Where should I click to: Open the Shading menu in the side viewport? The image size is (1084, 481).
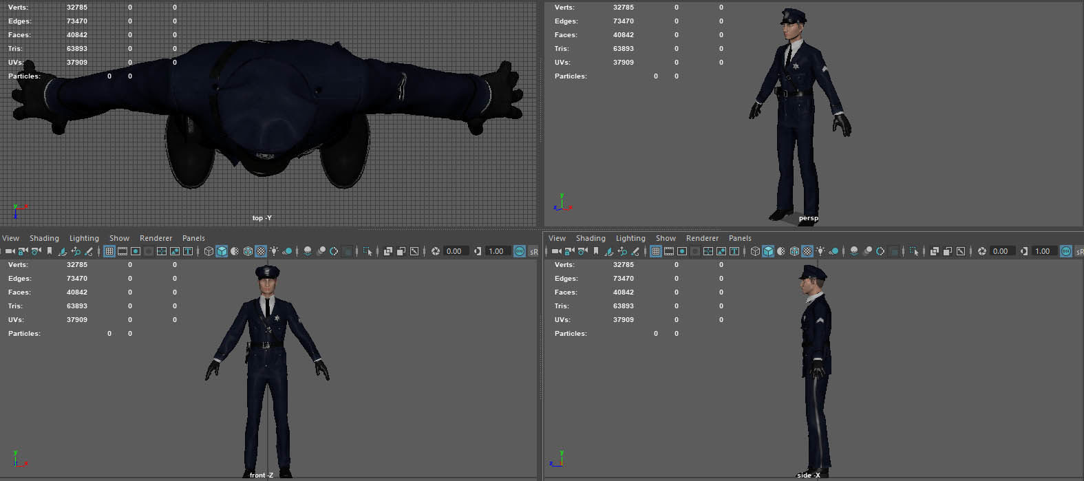click(591, 238)
